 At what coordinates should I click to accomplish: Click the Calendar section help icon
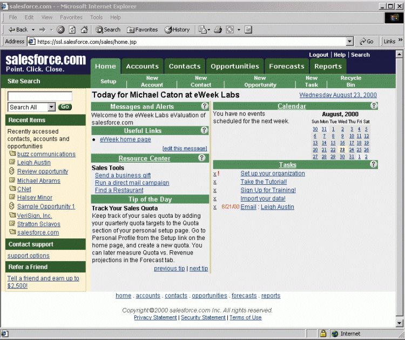374,105
